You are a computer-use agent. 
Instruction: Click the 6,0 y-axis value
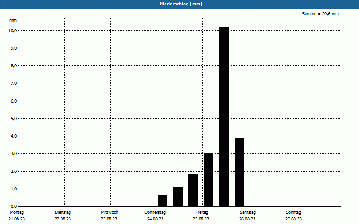click(13, 101)
